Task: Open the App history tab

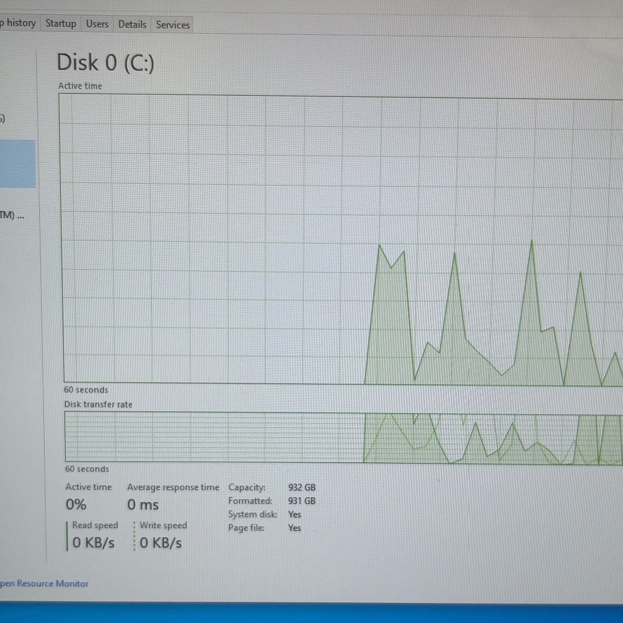Action: click(18, 23)
